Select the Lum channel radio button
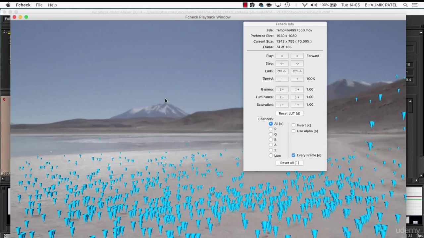424x238 pixels. pos(271,155)
